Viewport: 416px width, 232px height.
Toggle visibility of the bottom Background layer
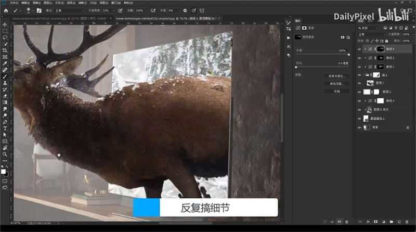359,127
